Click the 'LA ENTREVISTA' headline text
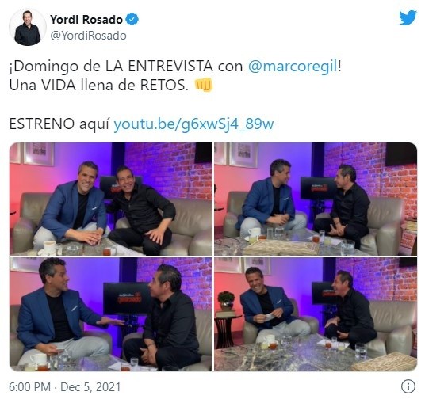425x399 pixels. (x=159, y=66)
